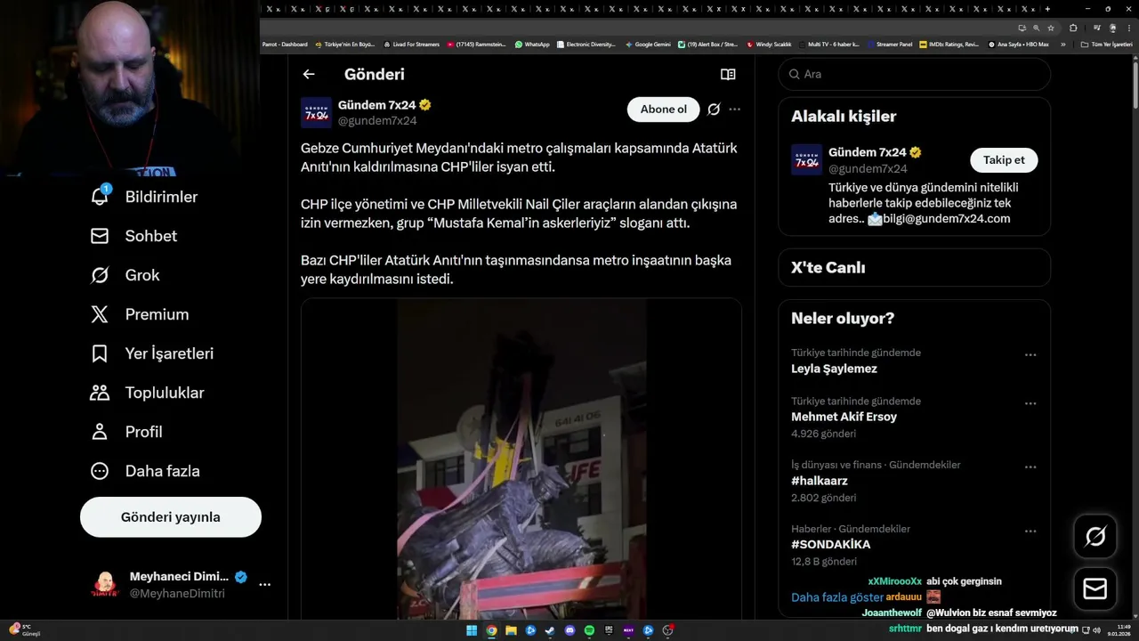1139x641 pixels.
Task: Click the Gönderi yayınla button
Action: click(x=171, y=517)
